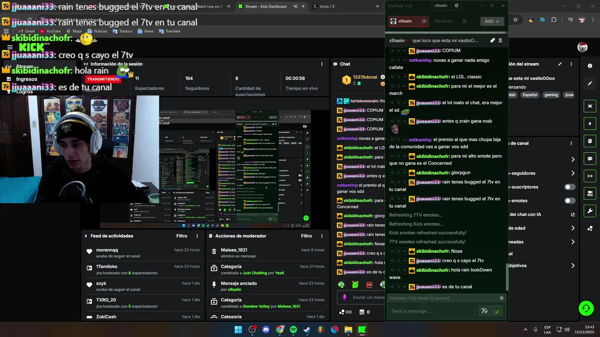Bookmark this page with the star icon
Screen dimensions: 600x337
point(516,20)
